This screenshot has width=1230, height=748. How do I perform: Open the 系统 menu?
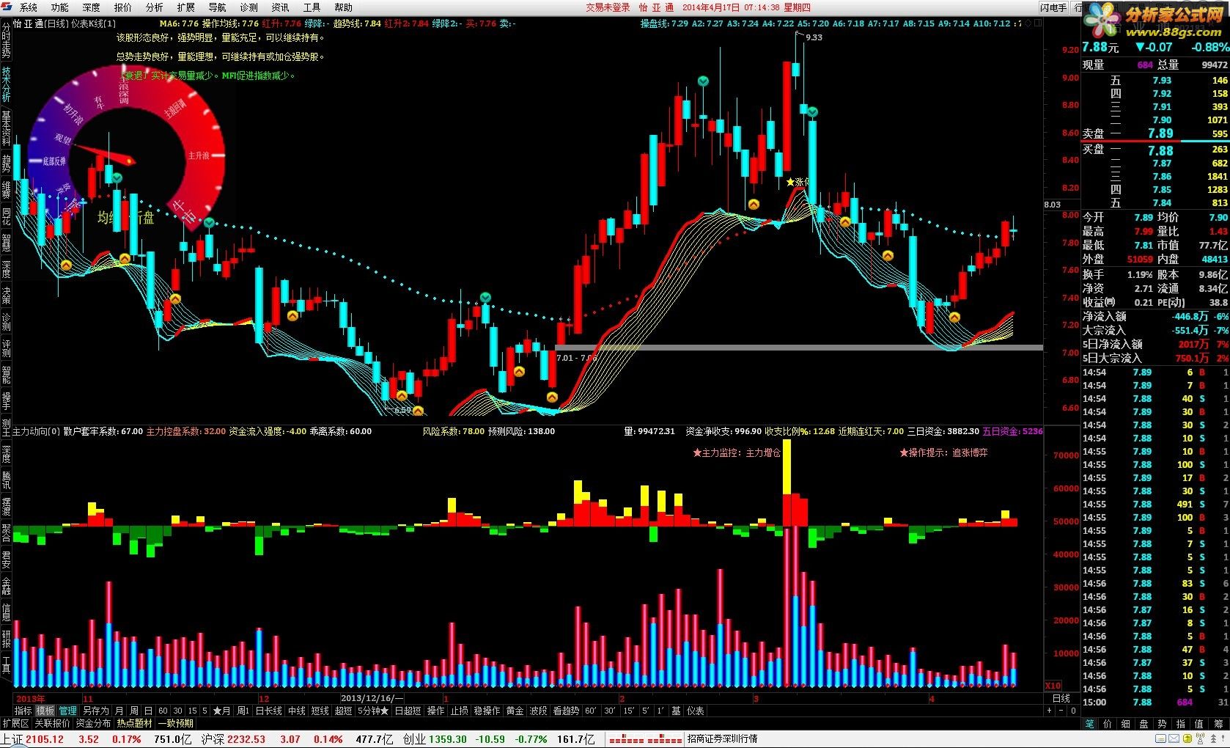(x=28, y=7)
